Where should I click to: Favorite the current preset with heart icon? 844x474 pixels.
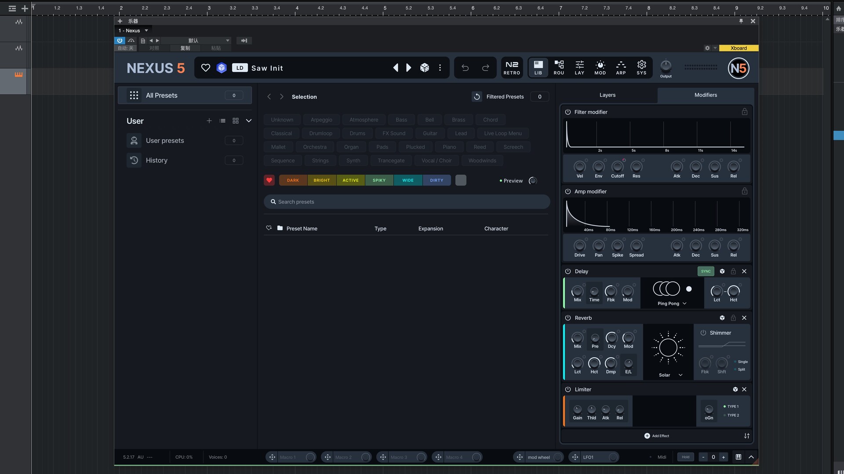pos(205,68)
